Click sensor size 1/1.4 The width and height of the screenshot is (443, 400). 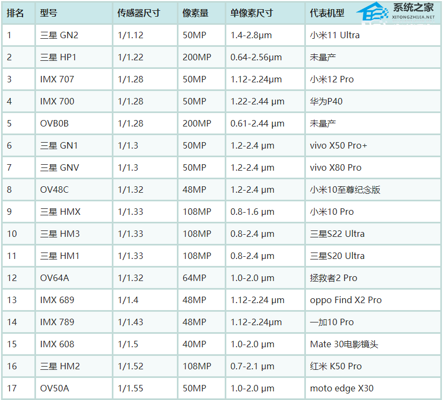click(128, 300)
